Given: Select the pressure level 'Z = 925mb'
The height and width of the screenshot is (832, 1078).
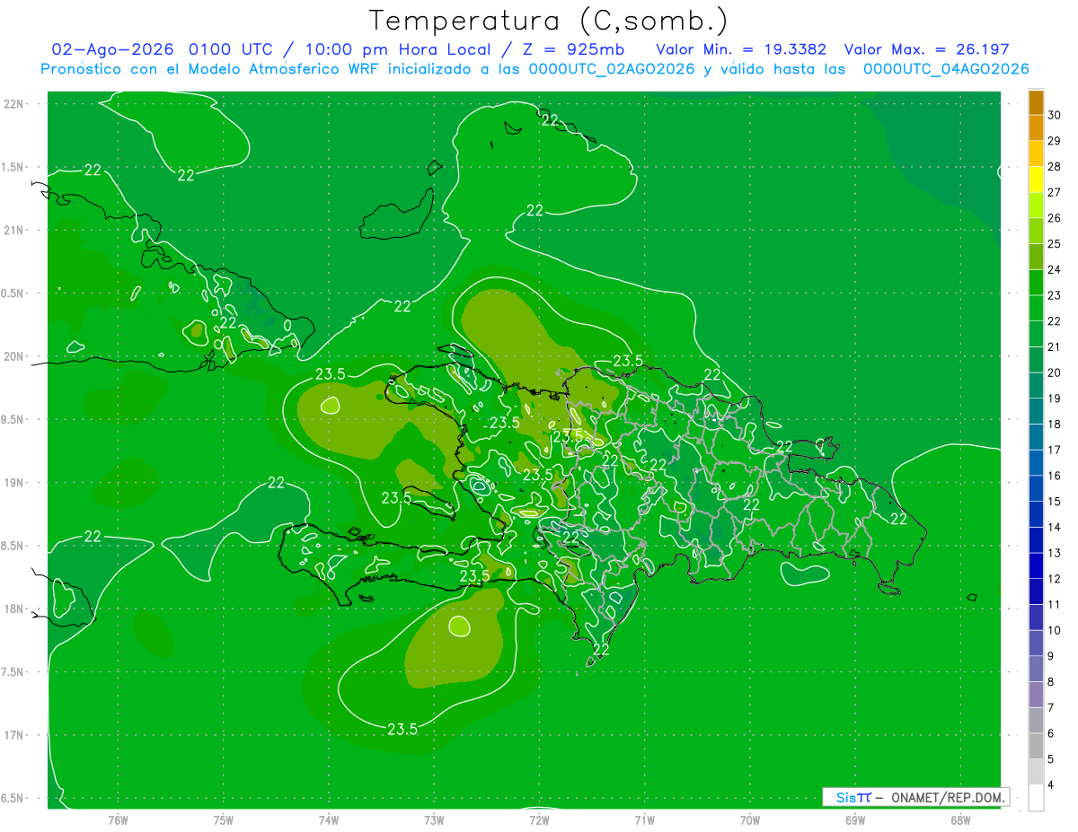Looking at the screenshot, I should click(572, 49).
